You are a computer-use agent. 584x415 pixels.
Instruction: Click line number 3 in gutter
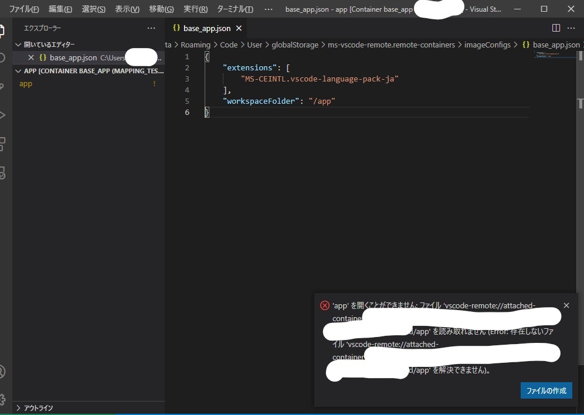pos(187,79)
